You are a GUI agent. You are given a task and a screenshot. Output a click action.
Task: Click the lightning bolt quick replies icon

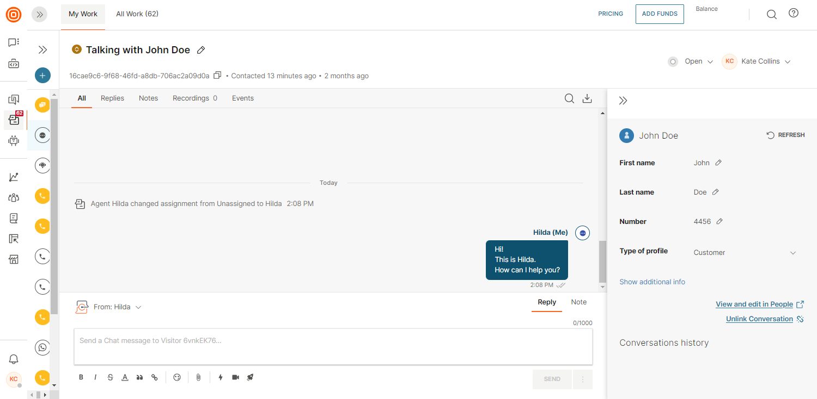pos(221,377)
